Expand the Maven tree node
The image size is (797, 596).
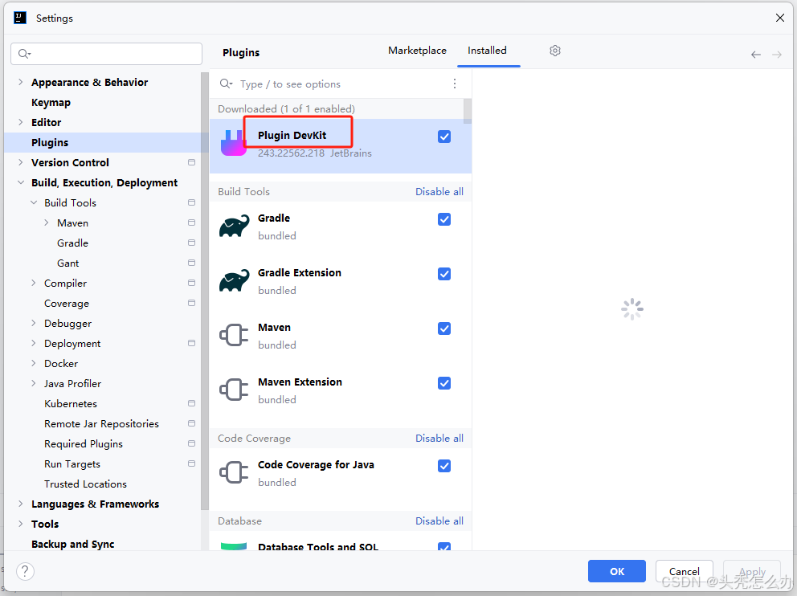pos(47,222)
